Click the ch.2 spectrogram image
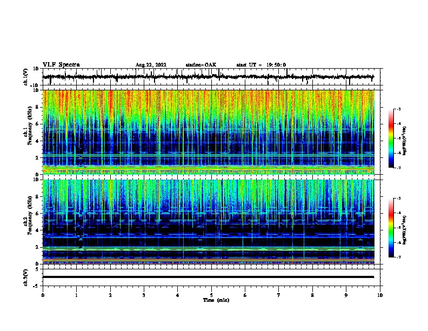Image resolution: width=428 pixels, height=331 pixels. pyautogui.click(x=209, y=222)
